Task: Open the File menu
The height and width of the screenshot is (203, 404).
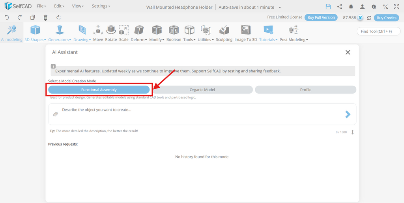Action: [x=41, y=6]
